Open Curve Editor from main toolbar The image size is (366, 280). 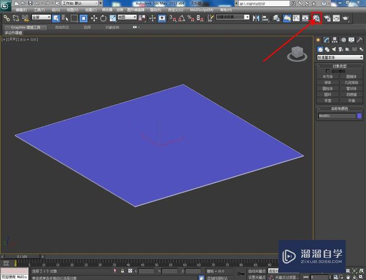click(296, 18)
